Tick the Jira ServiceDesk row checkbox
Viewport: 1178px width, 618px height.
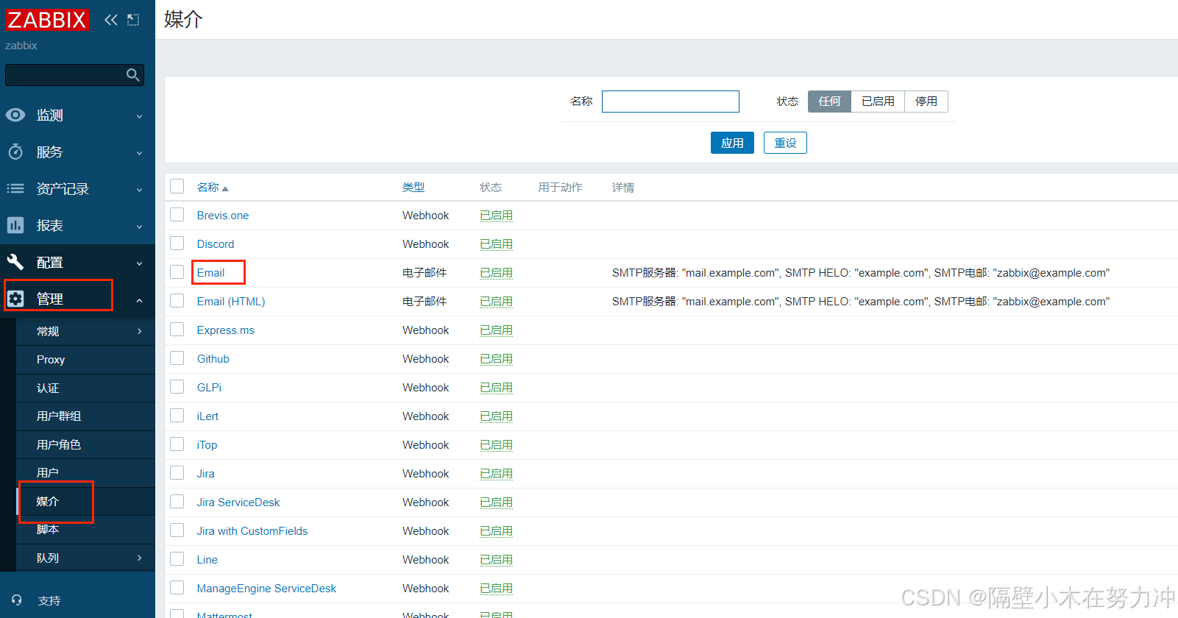[x=177, y=502]
